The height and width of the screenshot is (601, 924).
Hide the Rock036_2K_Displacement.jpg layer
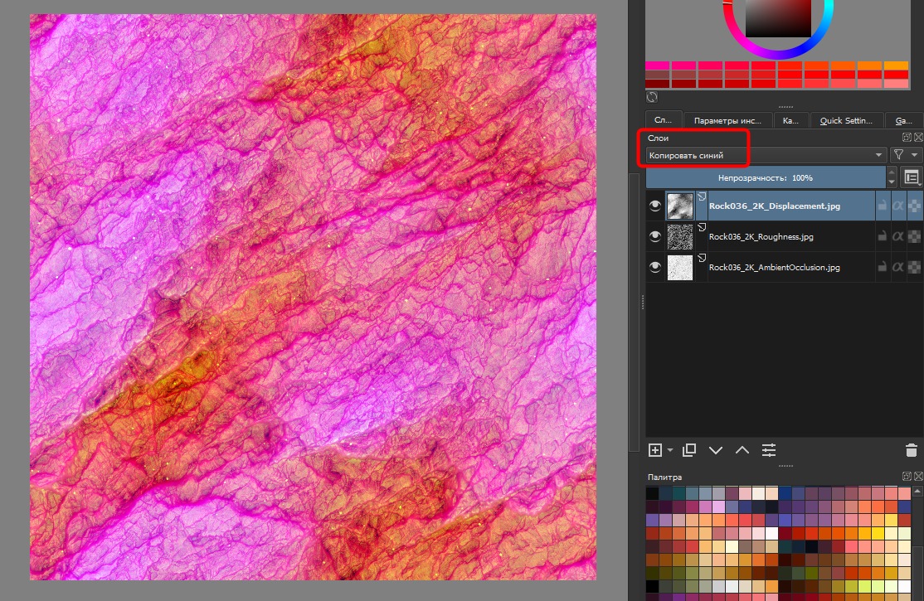[655, 206]
